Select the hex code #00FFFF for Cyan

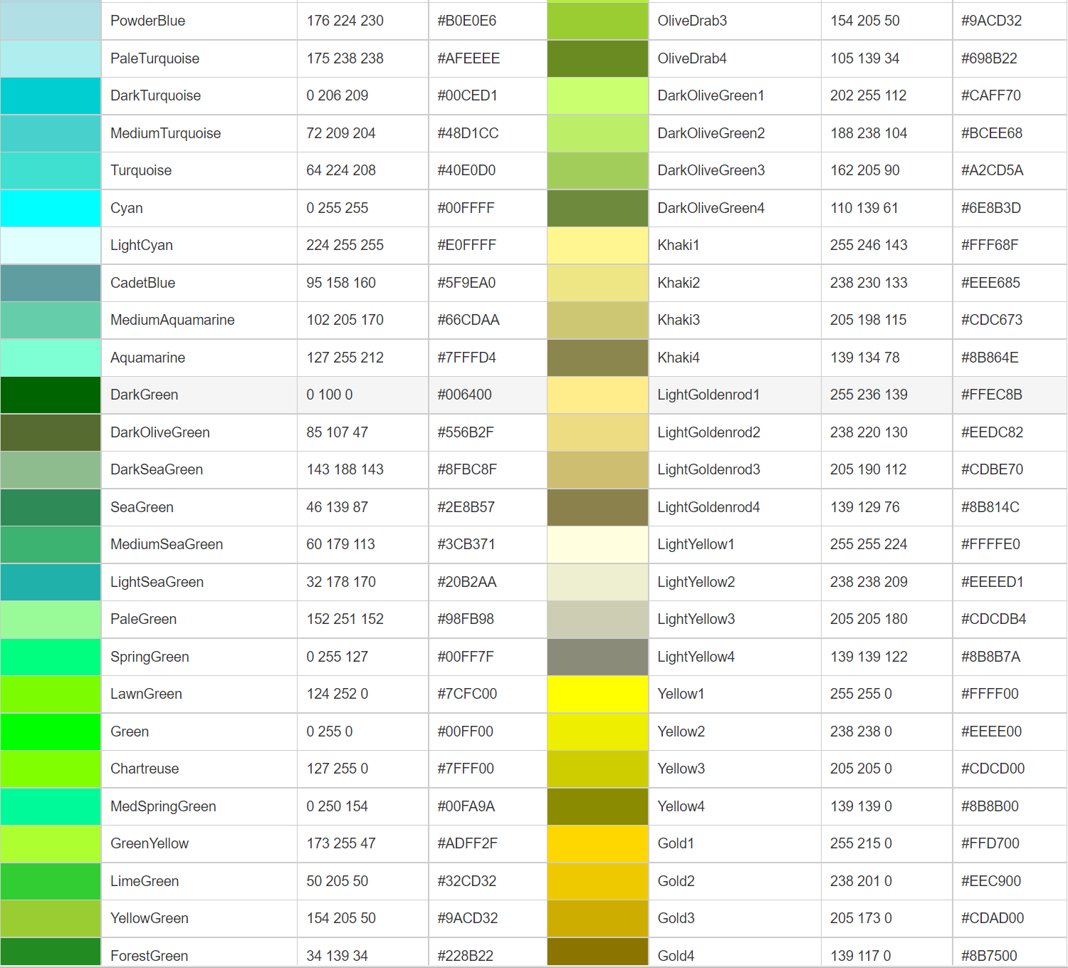459,207
